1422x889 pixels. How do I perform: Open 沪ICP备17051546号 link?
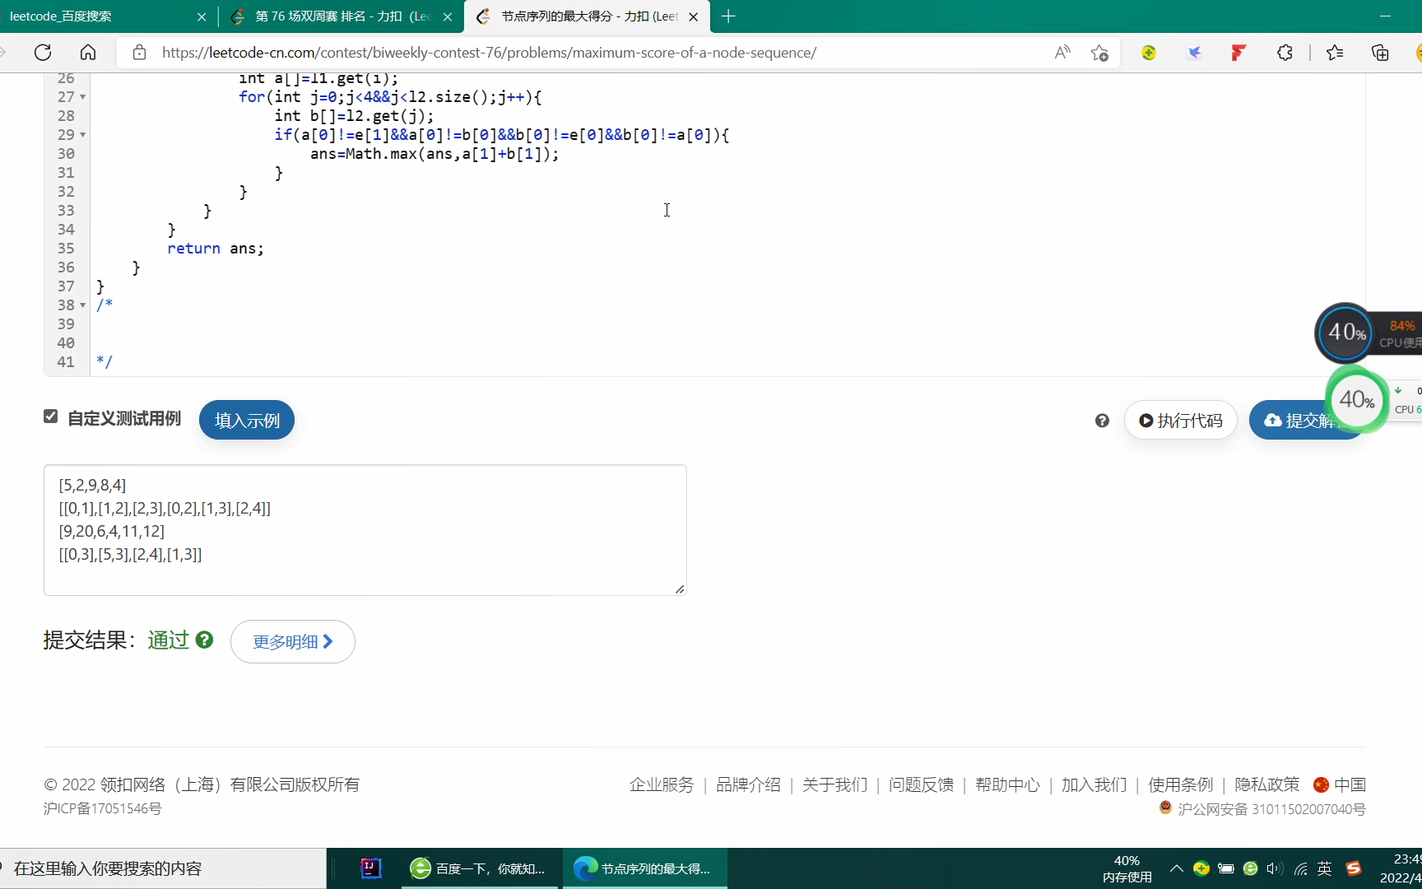coord(103,808)
